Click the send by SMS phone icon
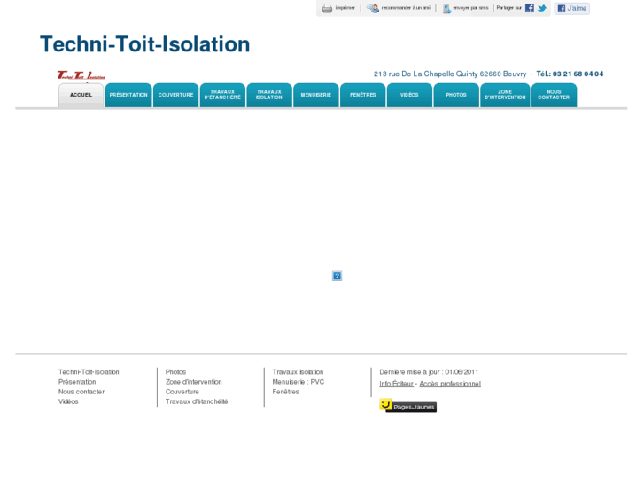This screenshot has width=644, height=483. click(x=446, y=8)
